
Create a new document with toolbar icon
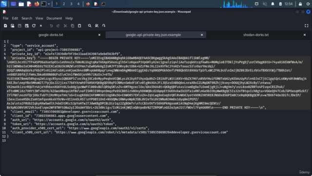5,26
